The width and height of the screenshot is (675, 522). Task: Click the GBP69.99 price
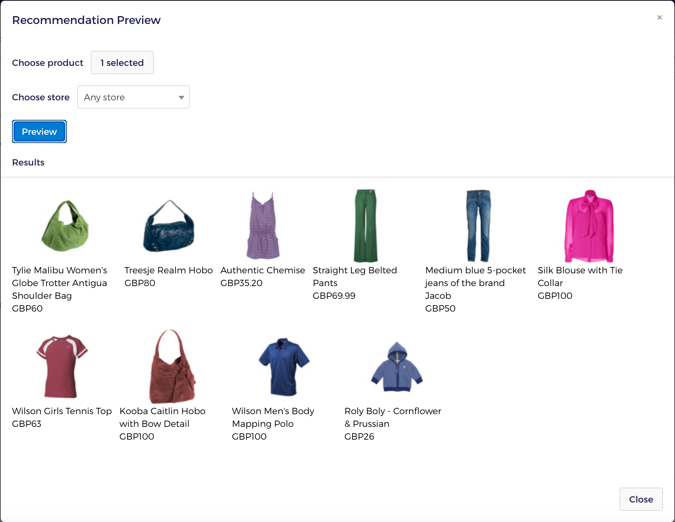pyautogui.click(x=334, y=295)
